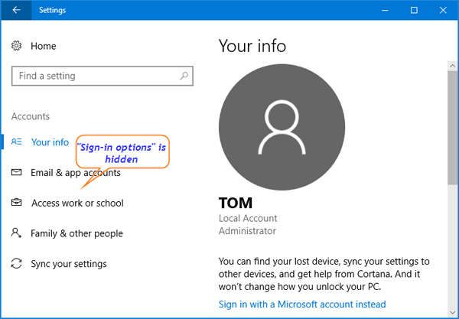The height and width of the screenshot is (319, 459).
Task: Click the briefcase icon for work access
Action: click(x=17, y=203)
